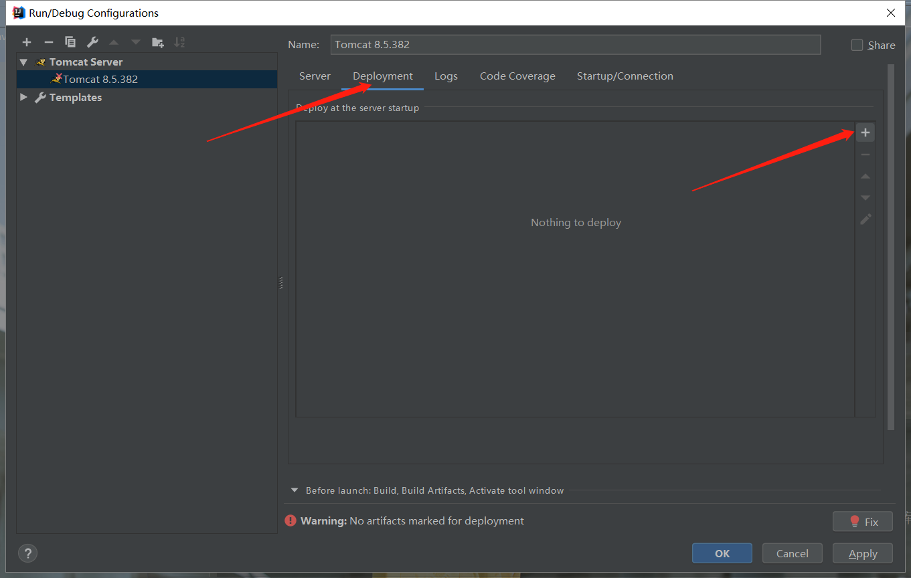Image resolution: width=911 pixels, height=578 pixels.
Task: Close the Run/Debug Configurations dialog
Action: tap(891, 13)
